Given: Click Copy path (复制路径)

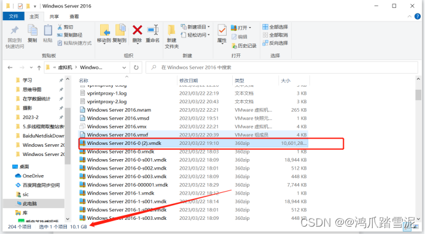Looking at the screenshot, I should 69,35.
